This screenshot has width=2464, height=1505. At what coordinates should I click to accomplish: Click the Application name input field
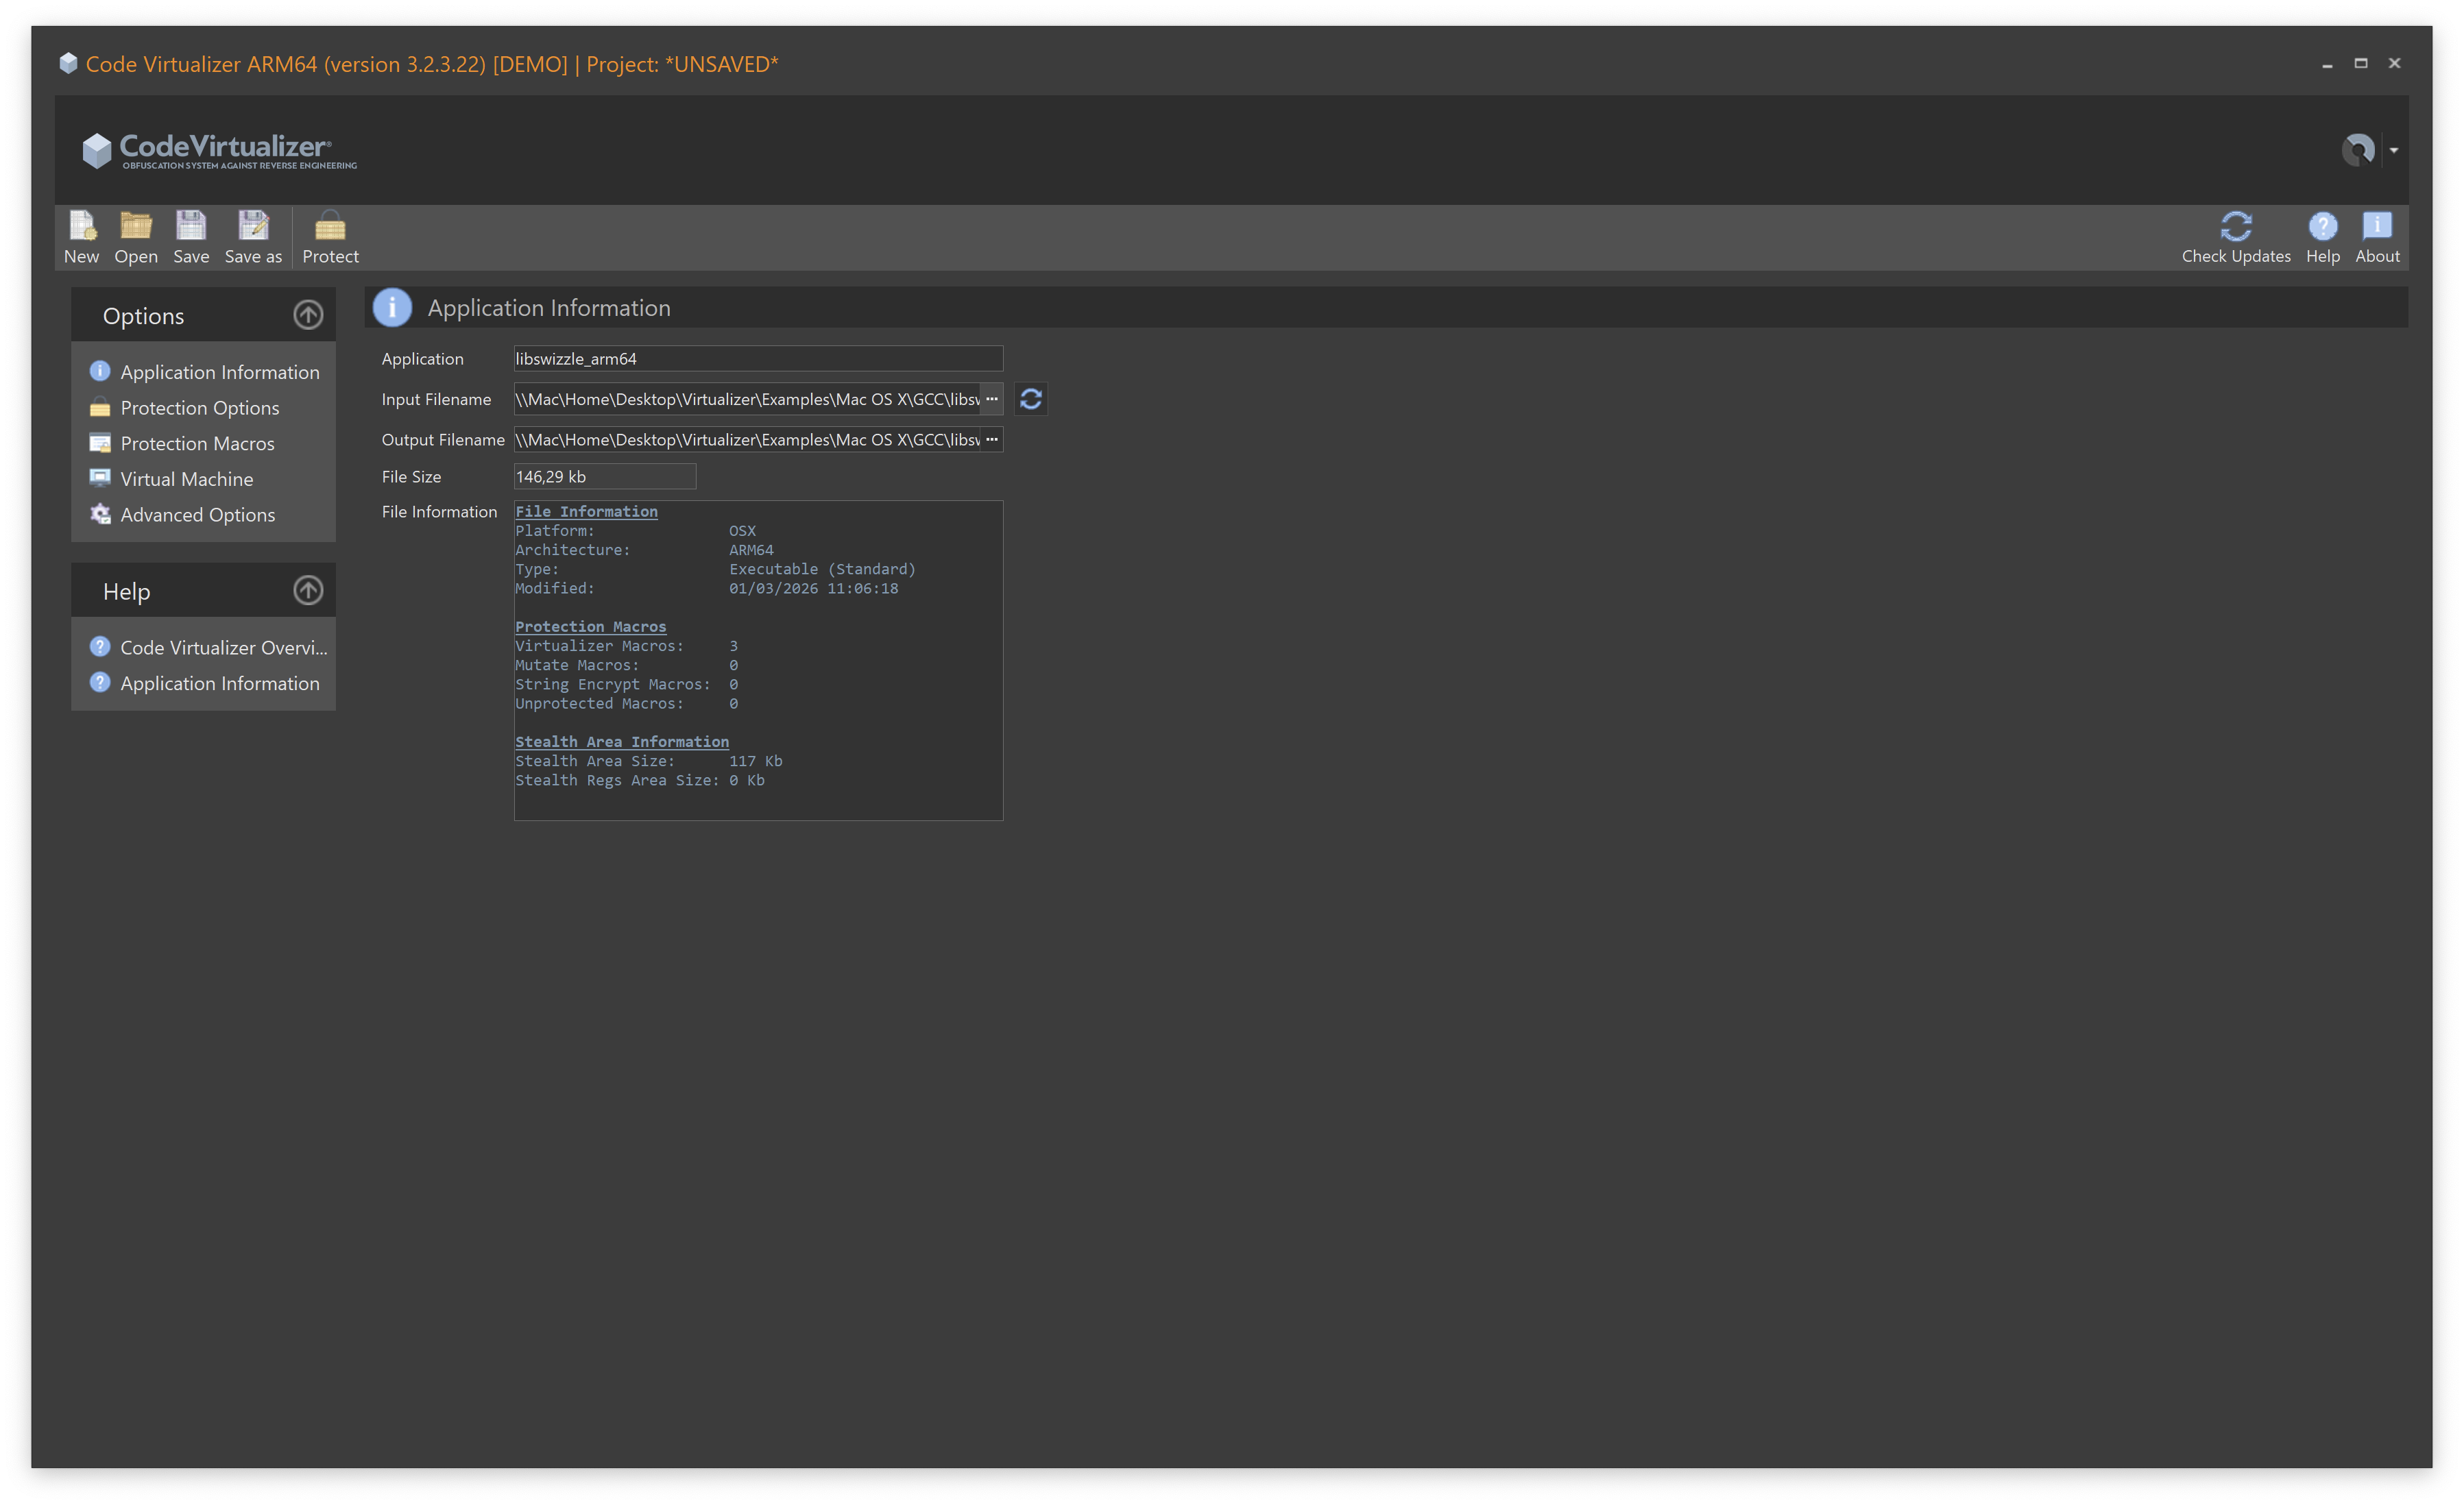(758, 358)
